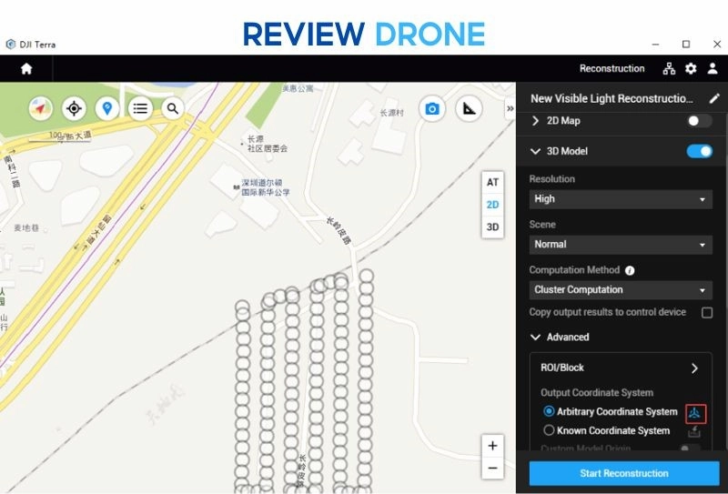Image resolution: width=728 pixels, height=494 pixels.
Task: Open the Resolution dropdown set to High
Action: point(621,198)
